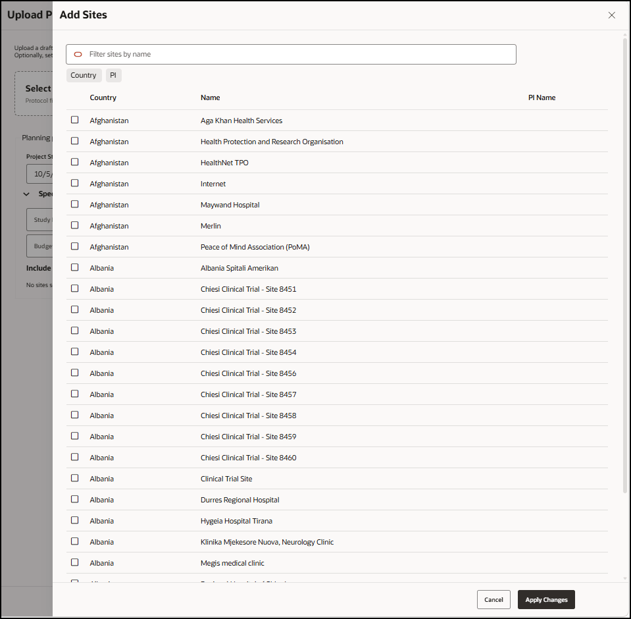Click the dialog's vertical scrollbar
Screen dimensions: 631x619
click(625, 266)
